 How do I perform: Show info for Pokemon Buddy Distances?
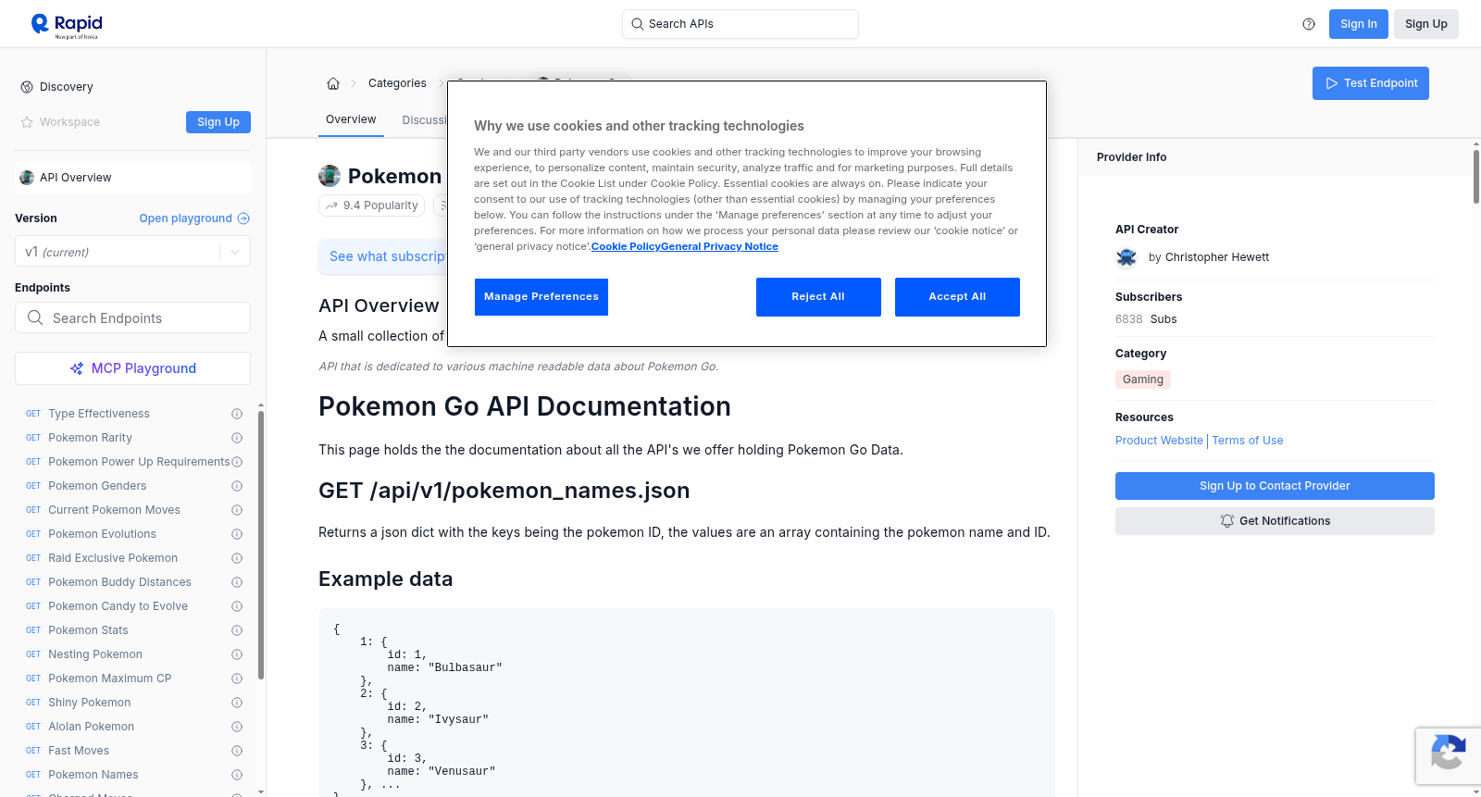coord(237,582)
